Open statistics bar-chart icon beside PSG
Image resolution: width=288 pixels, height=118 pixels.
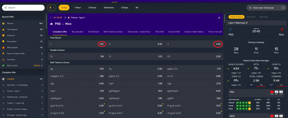click(51, 24)
